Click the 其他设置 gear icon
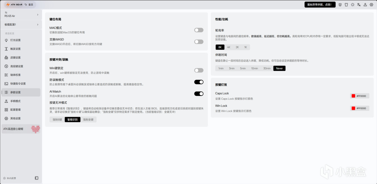The width and height of the screenshot is (377, 184). click(x=6, y=118)
